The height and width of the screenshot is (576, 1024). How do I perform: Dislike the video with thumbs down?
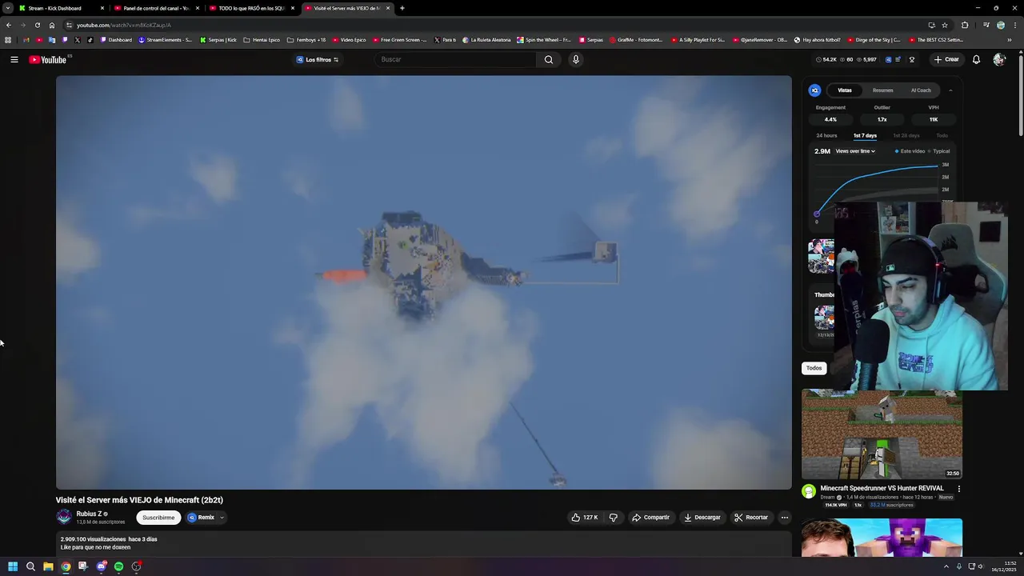coord(614,518)
